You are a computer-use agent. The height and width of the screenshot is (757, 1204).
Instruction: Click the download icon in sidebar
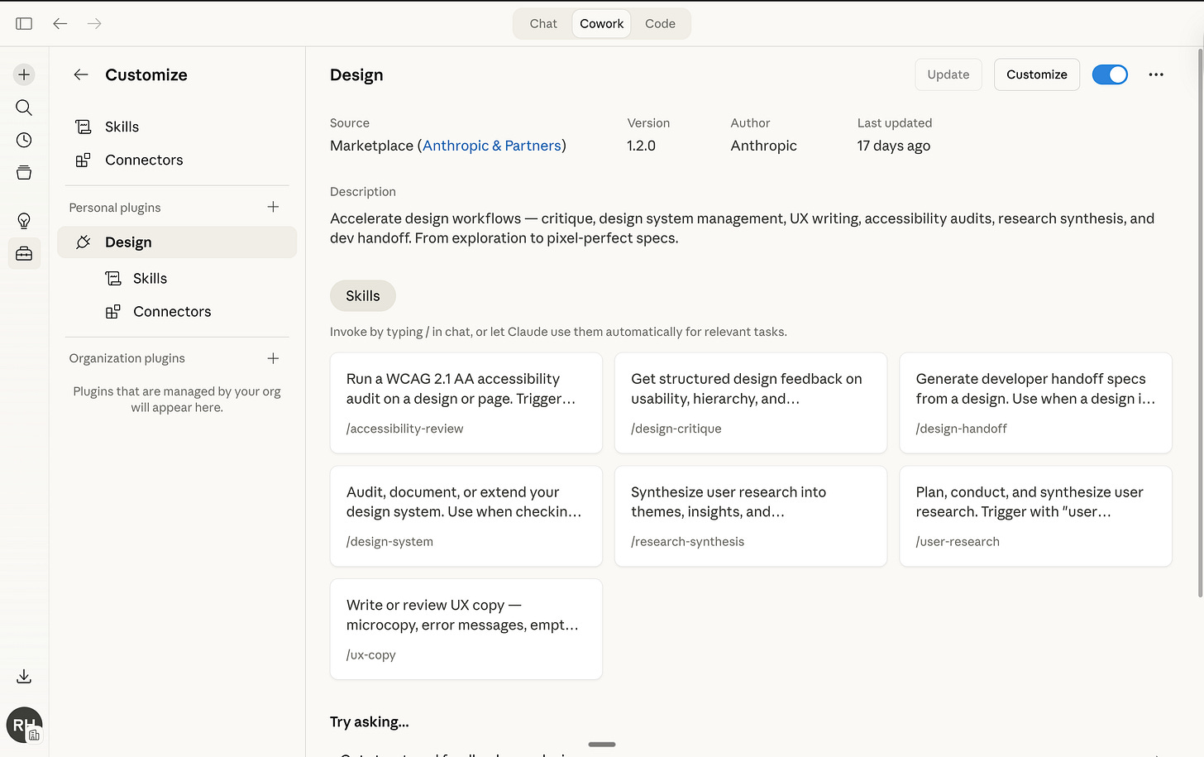[24, 677]
